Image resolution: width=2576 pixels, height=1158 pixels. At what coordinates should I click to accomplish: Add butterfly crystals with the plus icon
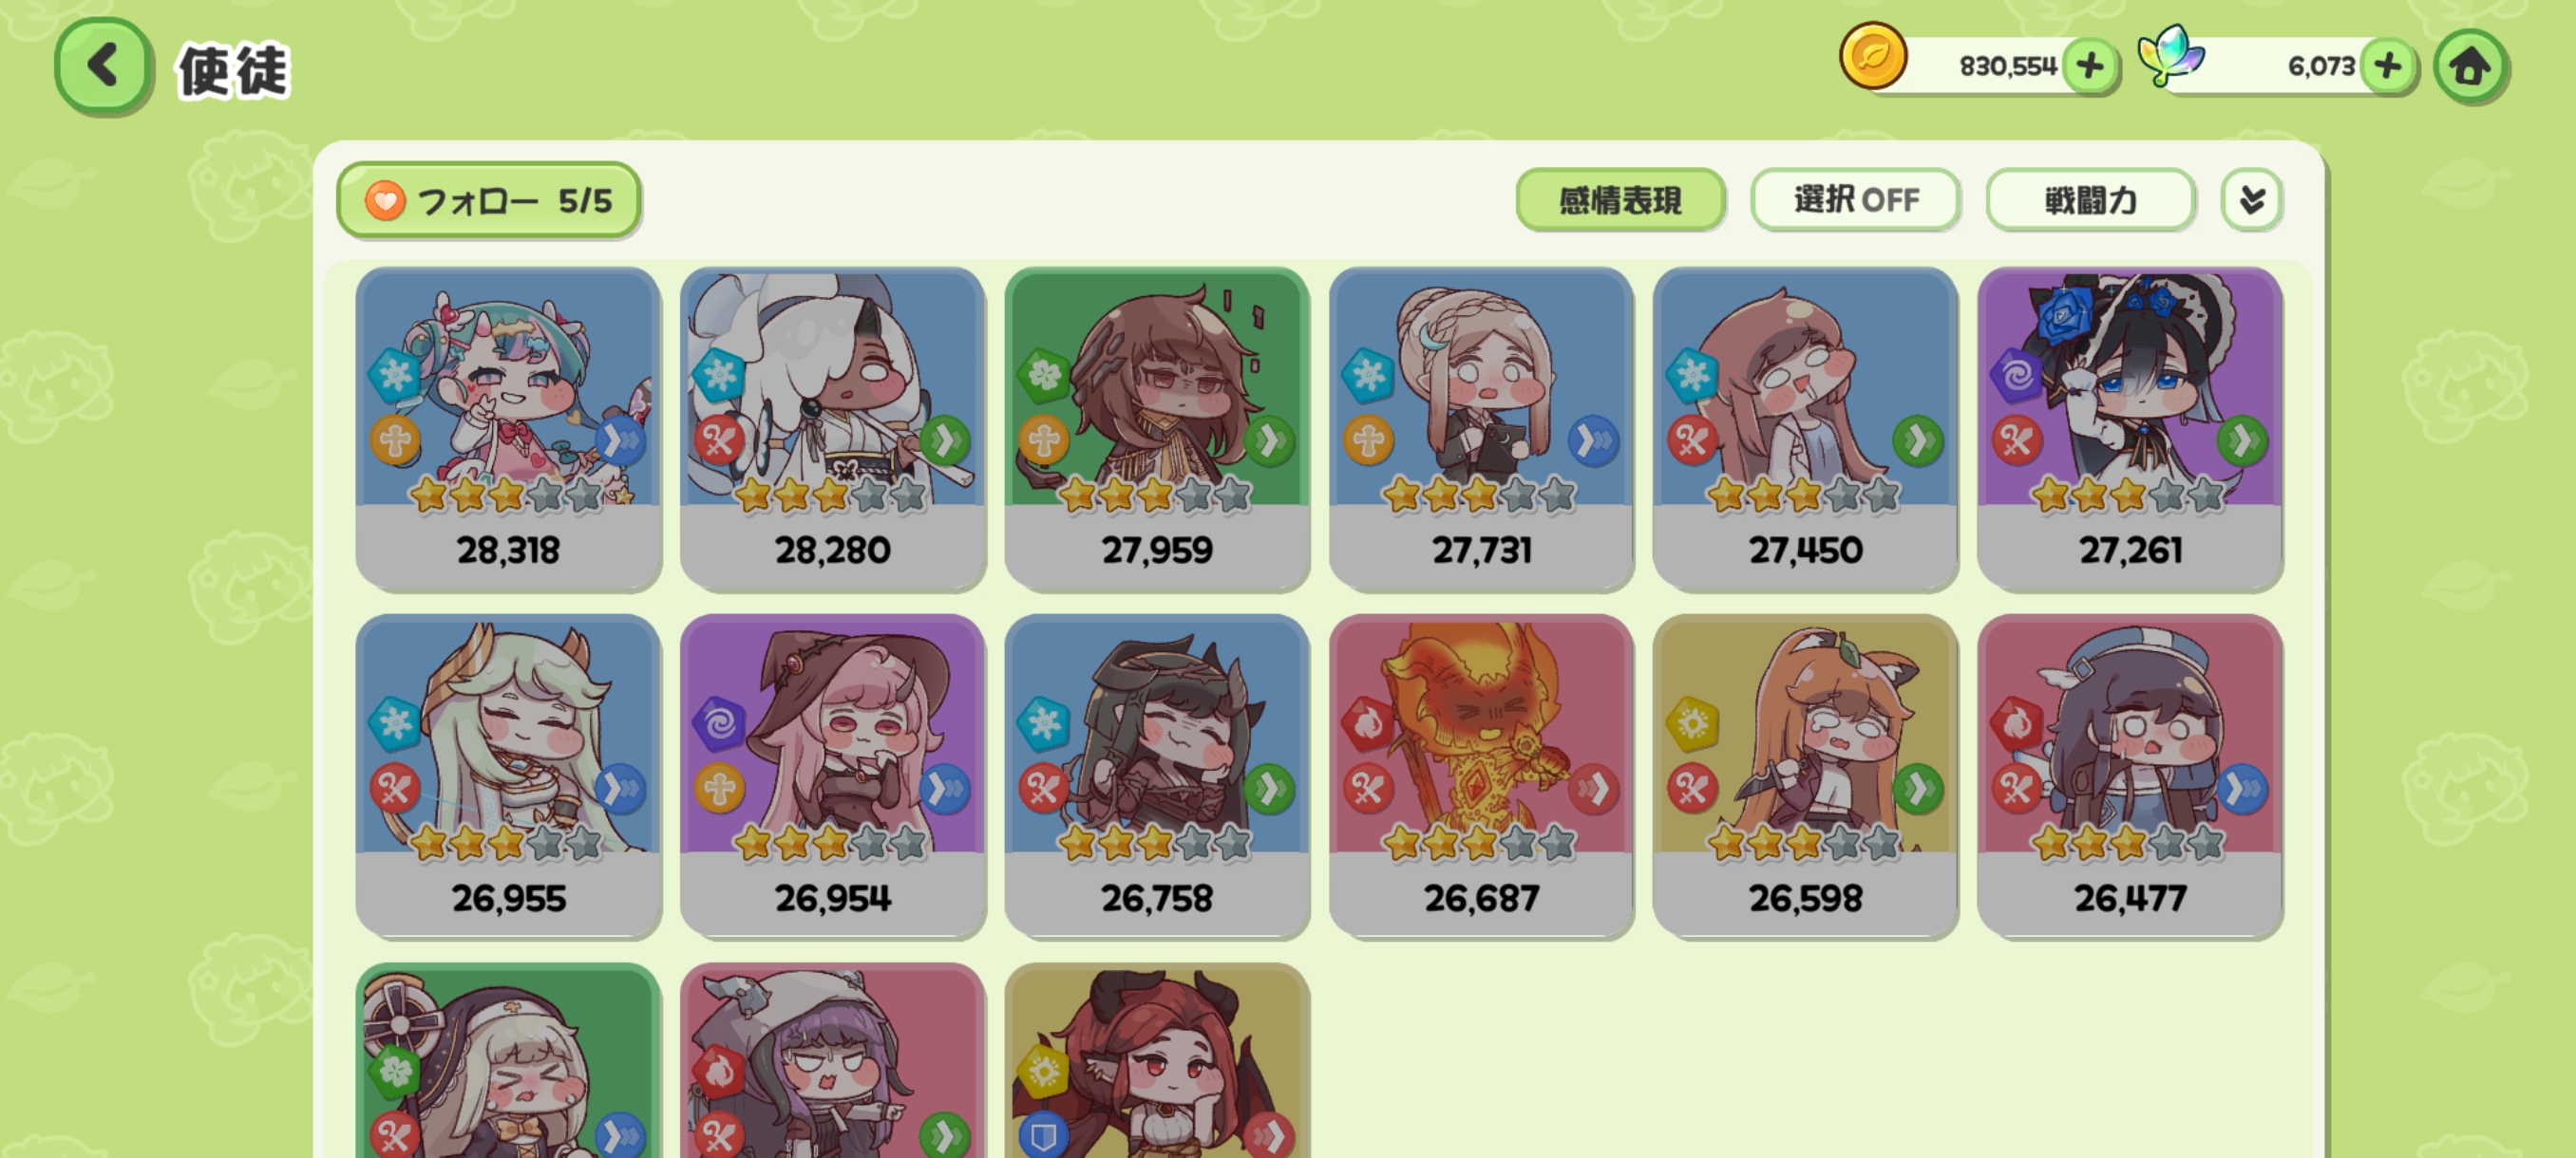pos(2388,65)
